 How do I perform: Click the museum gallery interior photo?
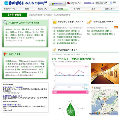[x=105, y=74]
